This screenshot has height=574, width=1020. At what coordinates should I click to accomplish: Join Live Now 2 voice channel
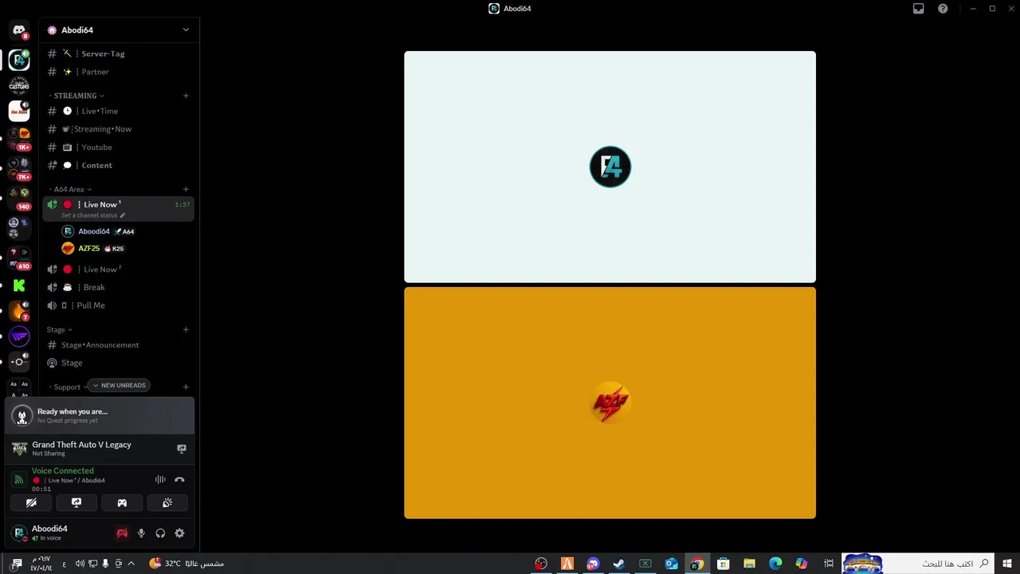pos(118,269)
